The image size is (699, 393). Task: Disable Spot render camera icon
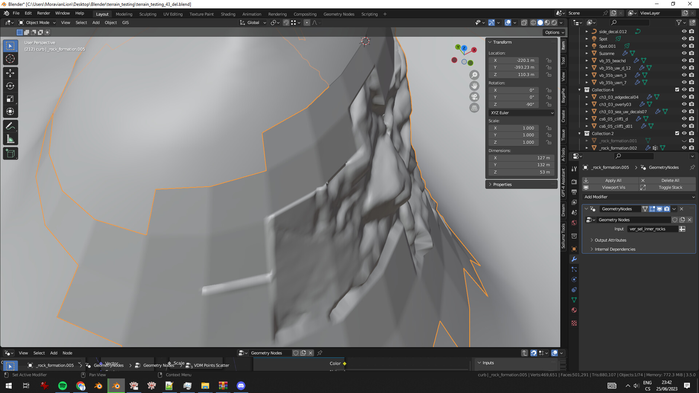(691, 39)
